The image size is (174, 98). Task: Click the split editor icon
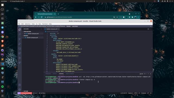pyautogui.click(x=148, y=29)
